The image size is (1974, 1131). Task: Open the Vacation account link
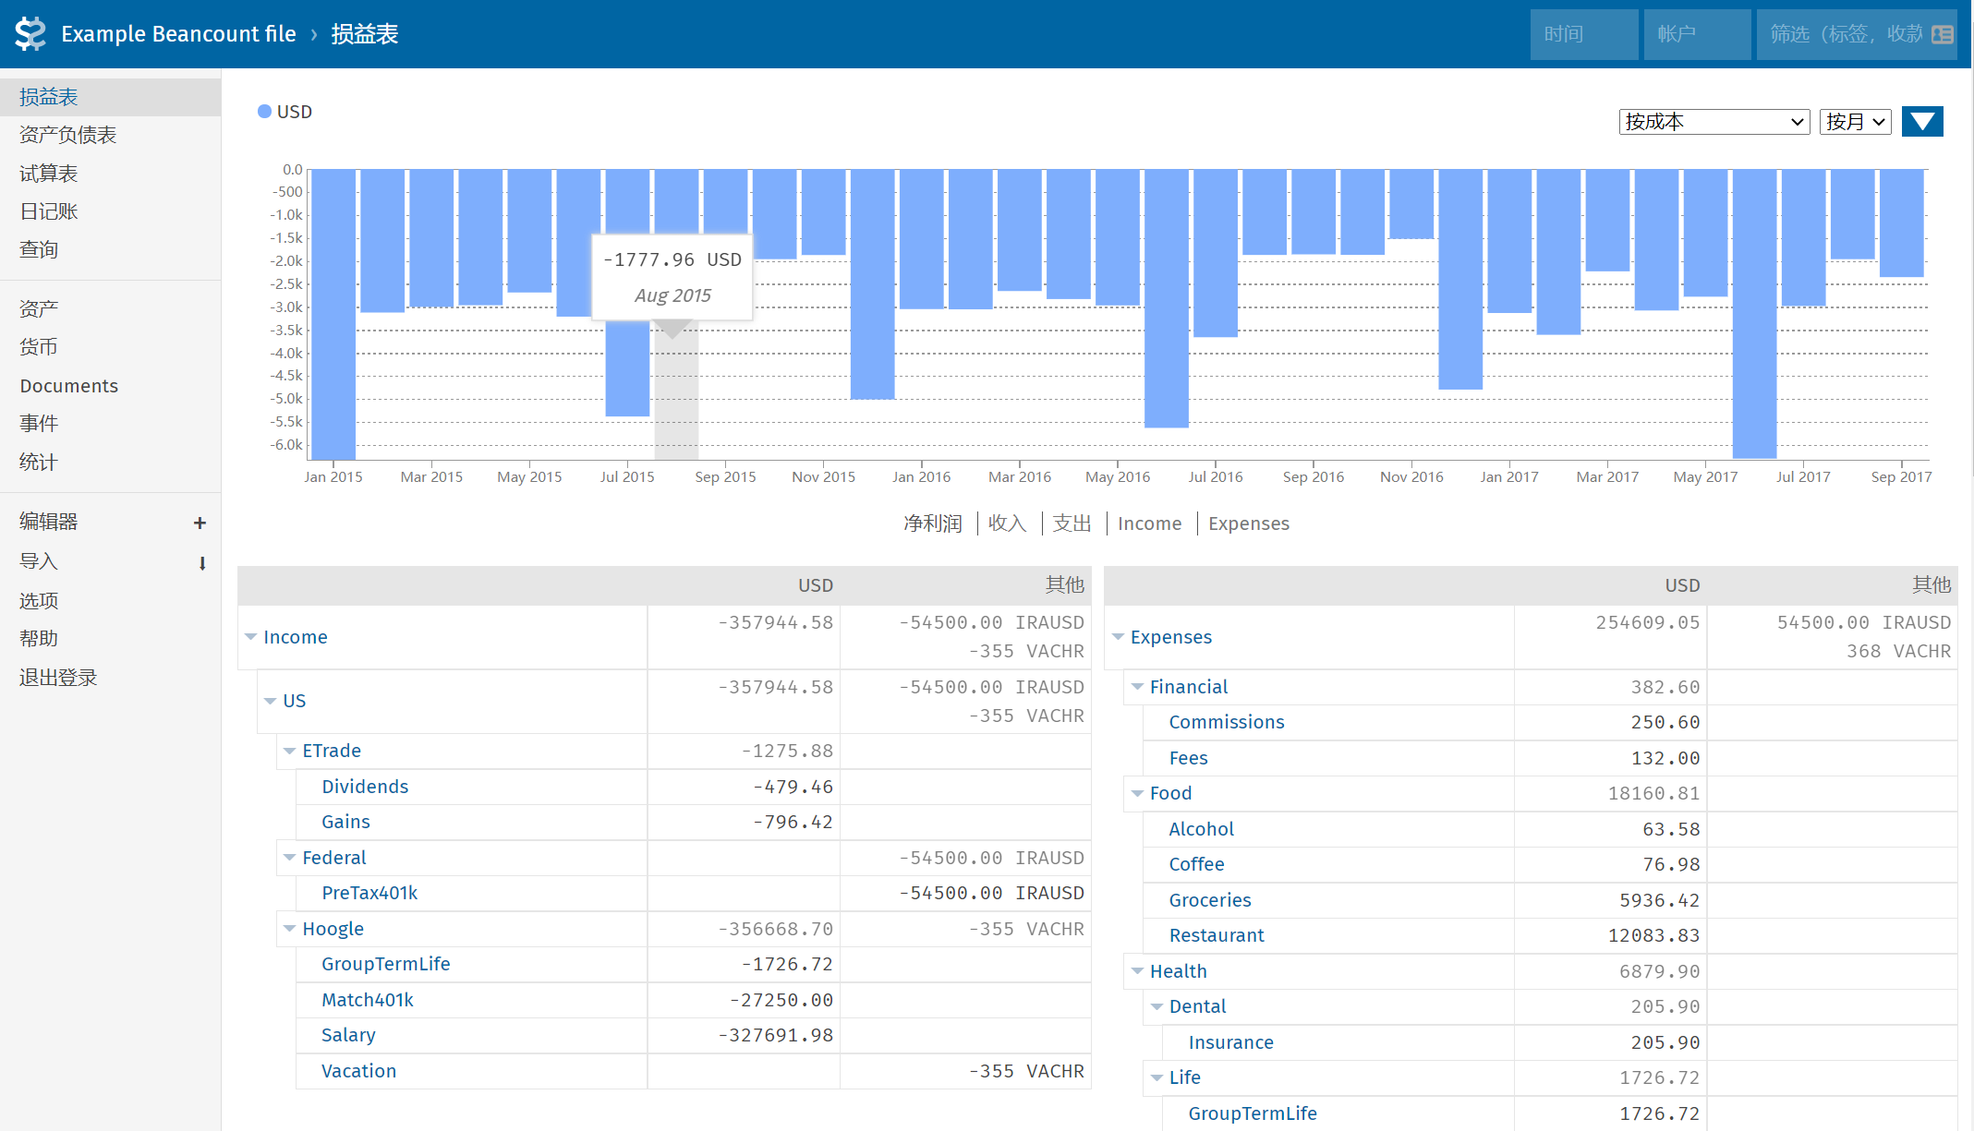pyautogui.click(x=358, y=1071)
